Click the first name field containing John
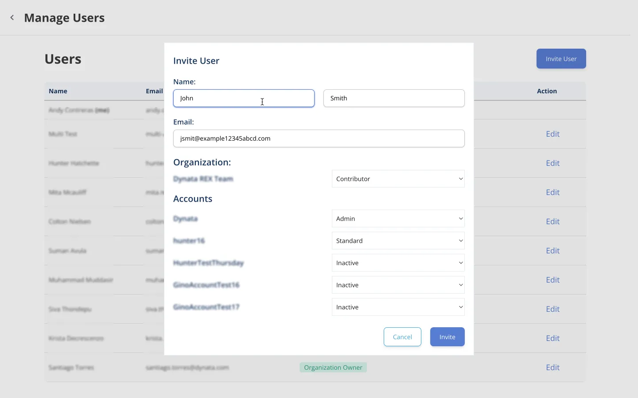The width and height of the screenshot is (638, 398). [244, 98]
